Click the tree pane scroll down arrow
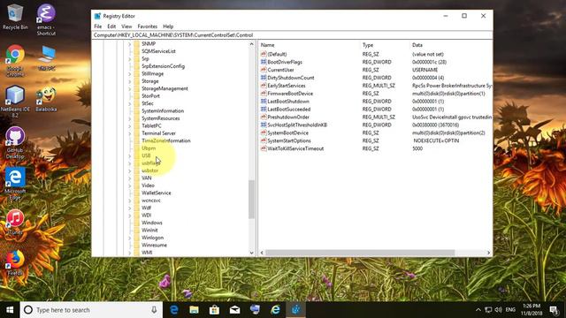The image size is (566, 318). click(x=251, y=253)
